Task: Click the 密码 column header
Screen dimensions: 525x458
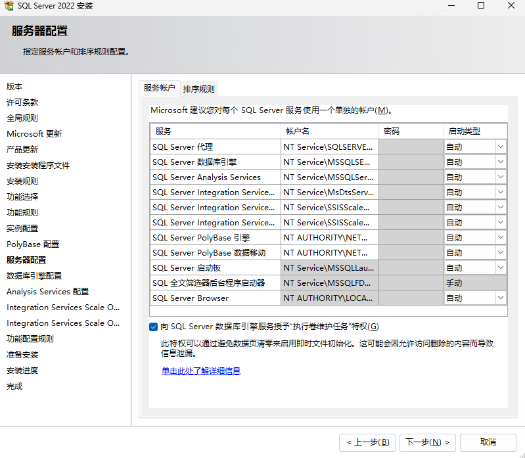Action: click(x=411, y=131)
